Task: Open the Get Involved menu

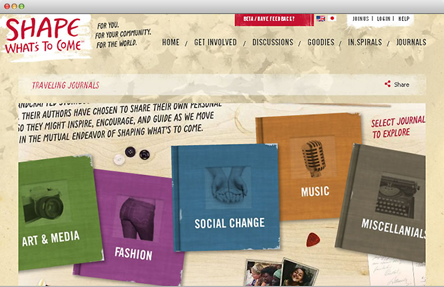Action: coord(215,42)
